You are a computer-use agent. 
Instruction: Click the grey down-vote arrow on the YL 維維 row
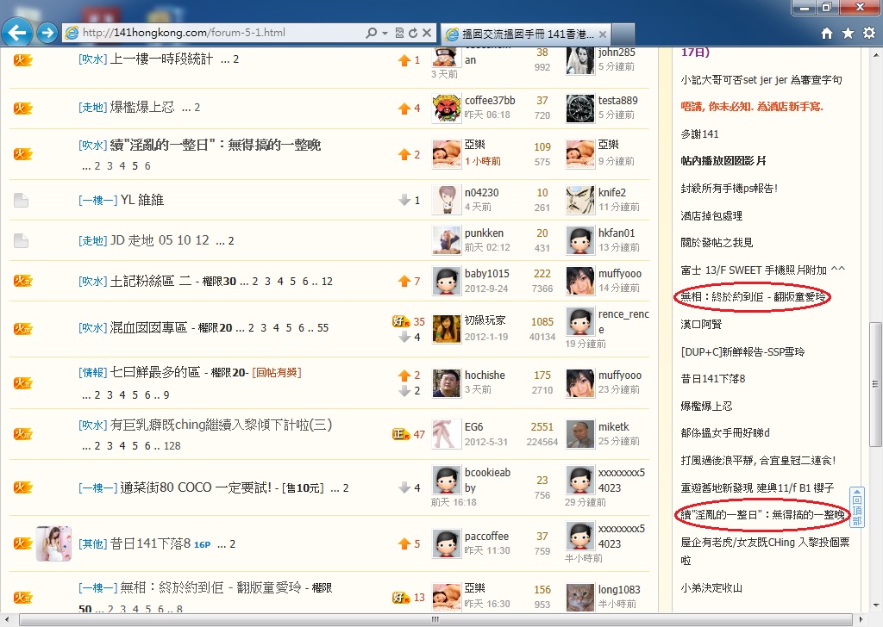point(402,199)
